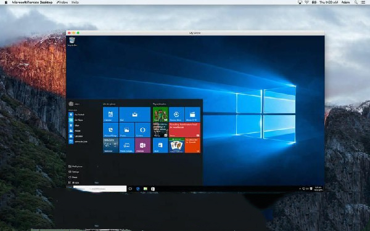Image resolution: width=370 pixels, height=231 pixels.
Task: Open the Phone Companion tile
Action: pyautogui.click(x=126, y=145)
